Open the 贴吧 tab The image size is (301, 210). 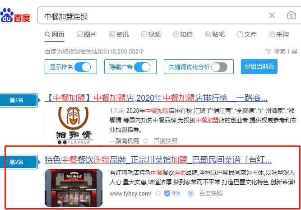[215, 34]
